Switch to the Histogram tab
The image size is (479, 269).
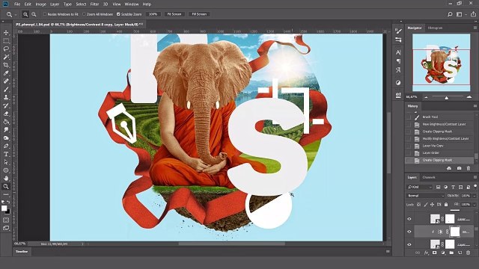pos(435,28)
